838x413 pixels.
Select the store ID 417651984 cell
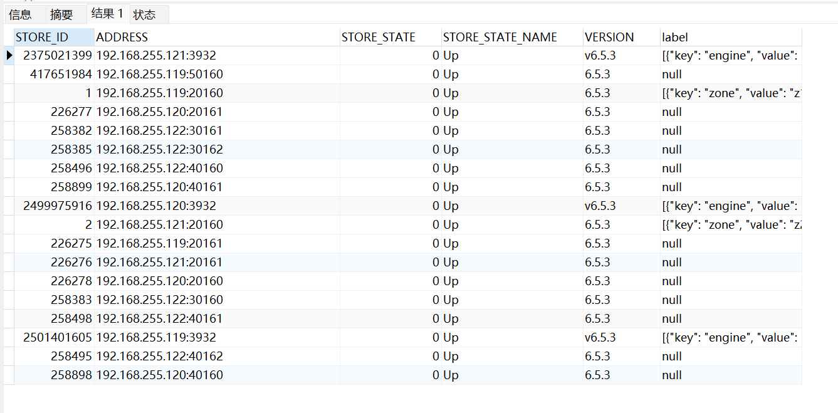tap(61, 75)
